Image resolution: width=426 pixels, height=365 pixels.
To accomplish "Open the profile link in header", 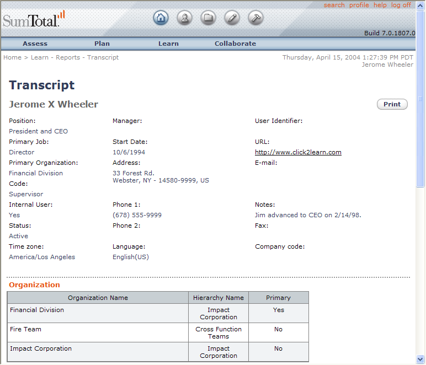I will tap(359, 5).
